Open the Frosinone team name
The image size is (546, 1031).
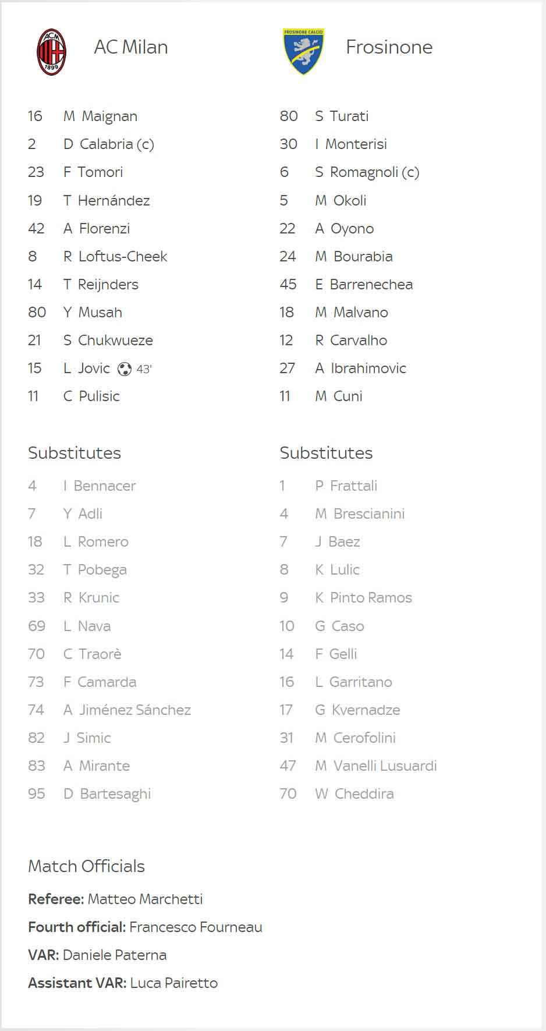(389, 47)
